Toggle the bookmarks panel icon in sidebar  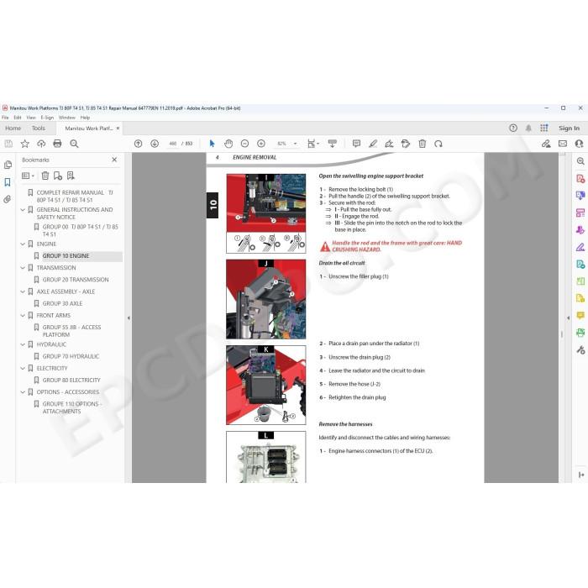(8, 182)
